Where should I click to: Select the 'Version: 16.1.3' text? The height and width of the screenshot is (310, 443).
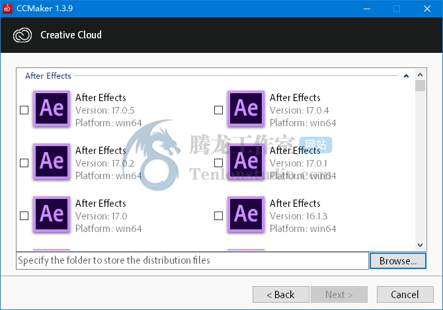299,216
